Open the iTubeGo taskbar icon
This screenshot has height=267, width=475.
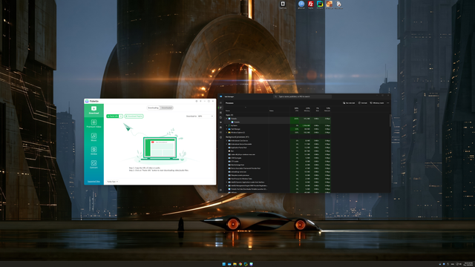251,264
